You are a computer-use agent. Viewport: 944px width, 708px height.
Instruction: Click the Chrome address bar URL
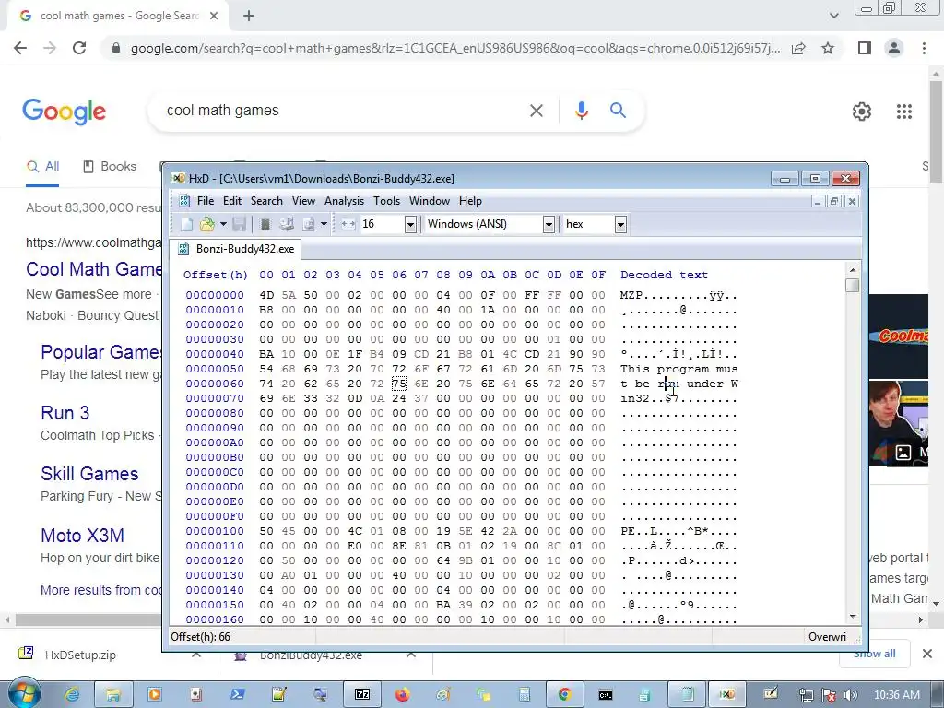click(x=455, y=48)
